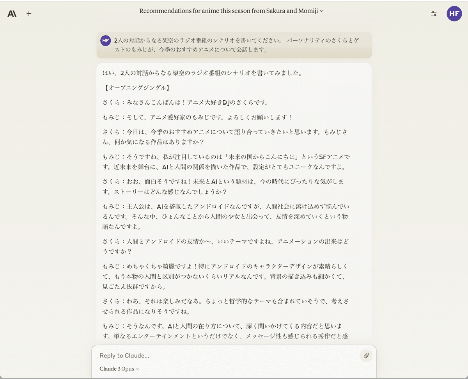Click the paragraph starting もみじ：めちゃくちゃ綺麗
The height and width of the screenshot is (379, 468).
click(225, 276)
